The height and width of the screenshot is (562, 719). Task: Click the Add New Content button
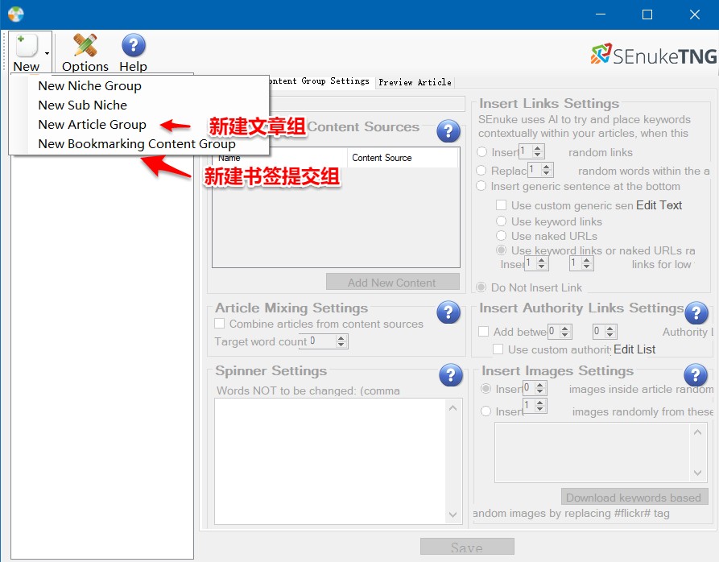tap(393, 283)
